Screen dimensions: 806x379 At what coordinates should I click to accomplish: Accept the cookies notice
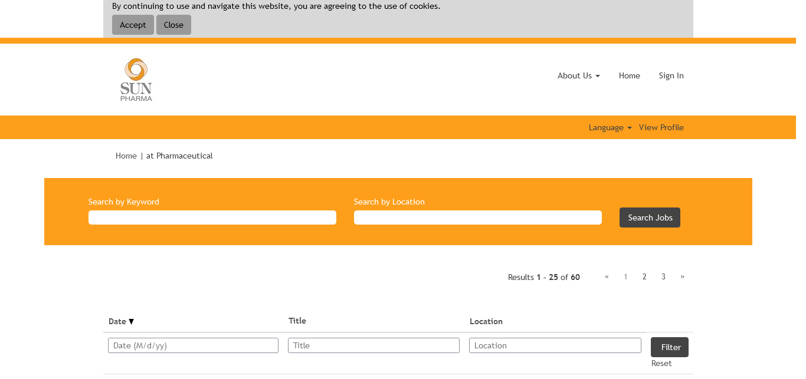click(133, 25)
